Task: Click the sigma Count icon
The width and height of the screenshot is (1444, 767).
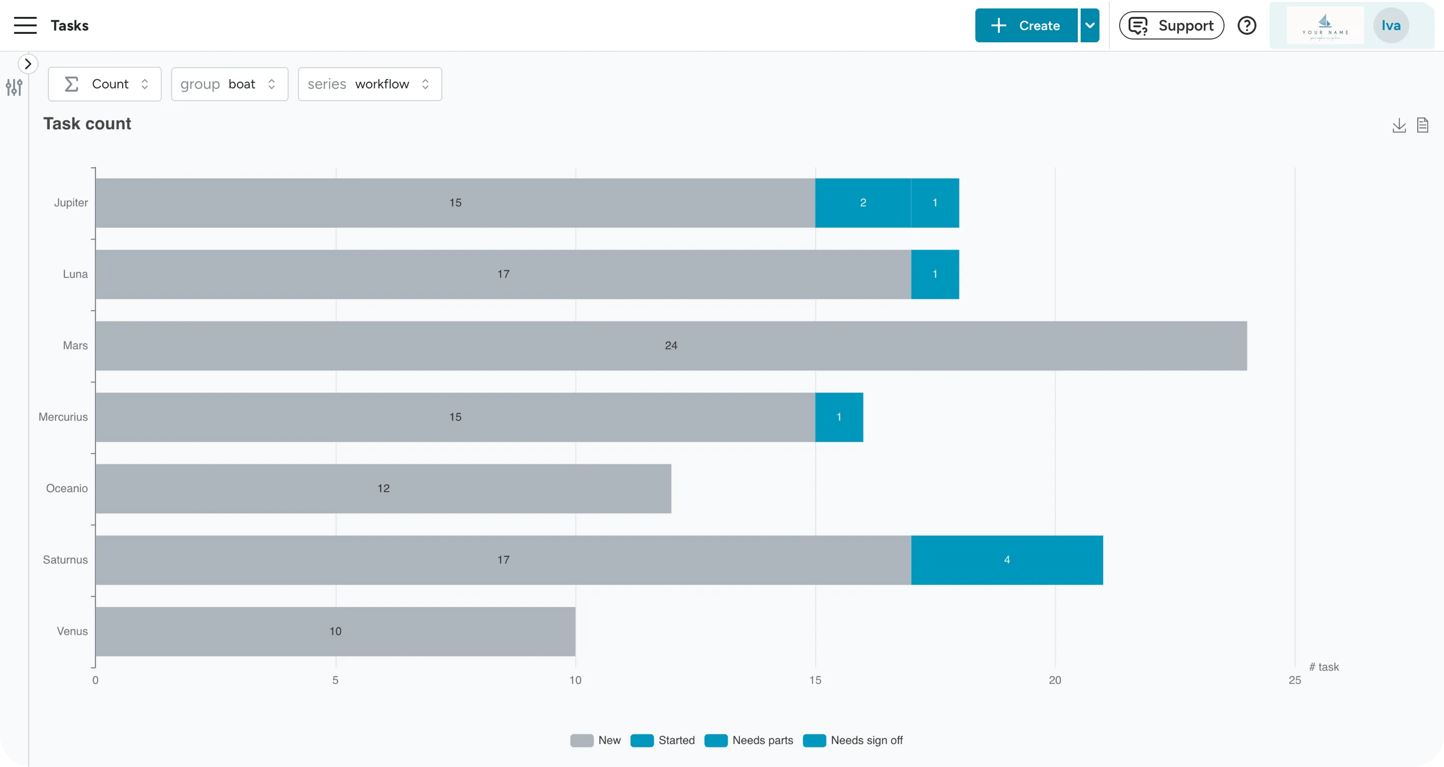Action: pos(71,84)
